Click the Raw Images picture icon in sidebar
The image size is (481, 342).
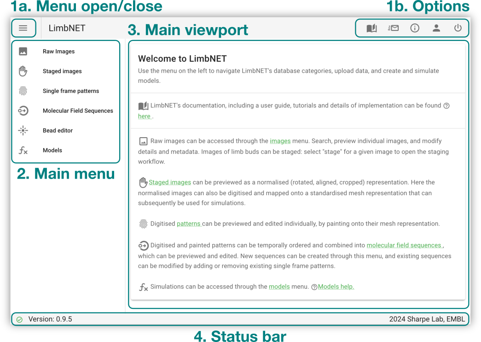[x=23, y=51]
